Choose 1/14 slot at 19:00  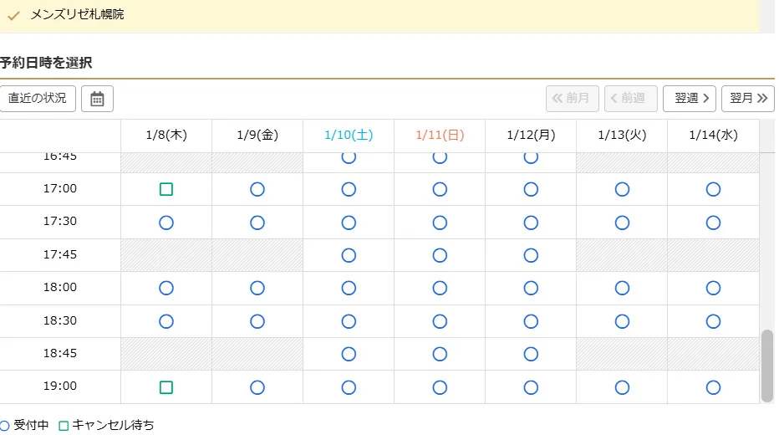click(x=713, y=387)
